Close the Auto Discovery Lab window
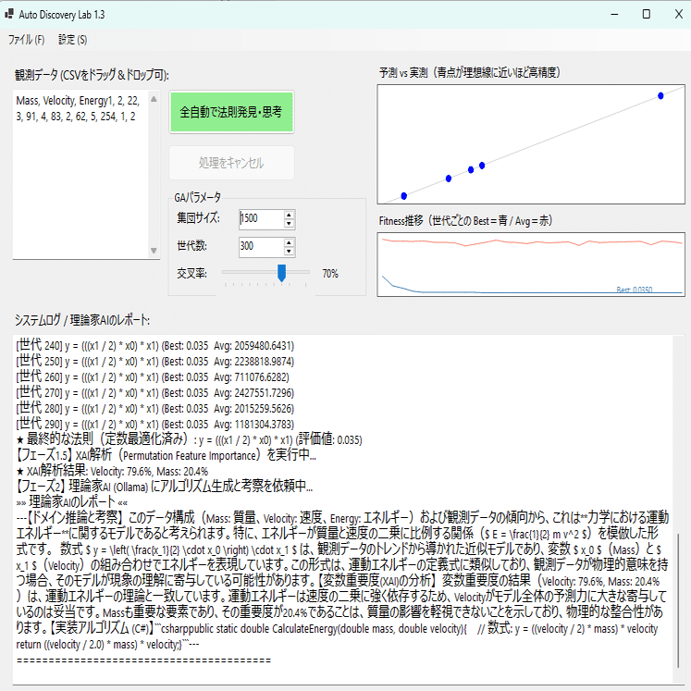 (678, 14)
